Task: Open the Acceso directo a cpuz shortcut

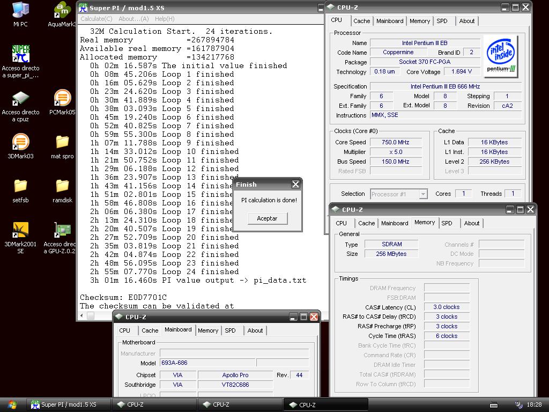Action: click(20, 106)
